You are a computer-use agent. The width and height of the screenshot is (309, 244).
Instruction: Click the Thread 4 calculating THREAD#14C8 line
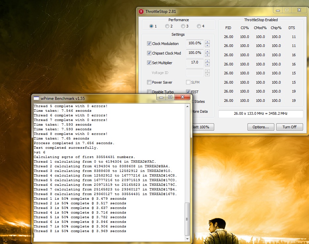pos(105,176)
